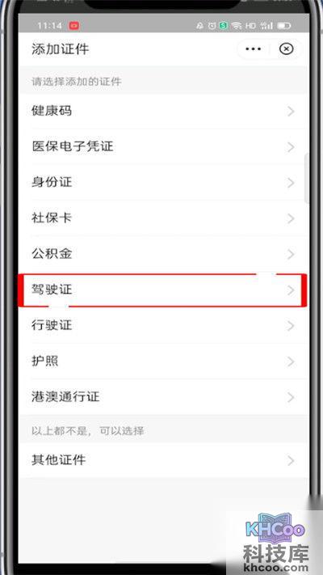Viewport: 323px width, 575px height.
Task: Tap the green S status bar icon
Action: tap(224, 25)
